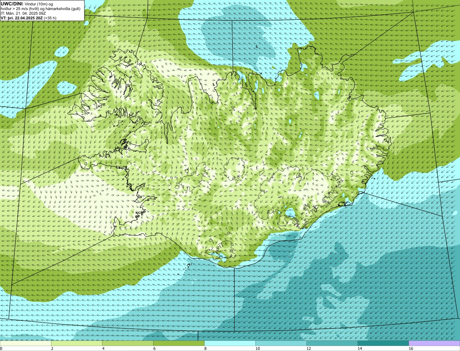460x351 pixels.
Task: Click the 2–4 m/s light green legend swatch
Action: click(x=77, y=343)
